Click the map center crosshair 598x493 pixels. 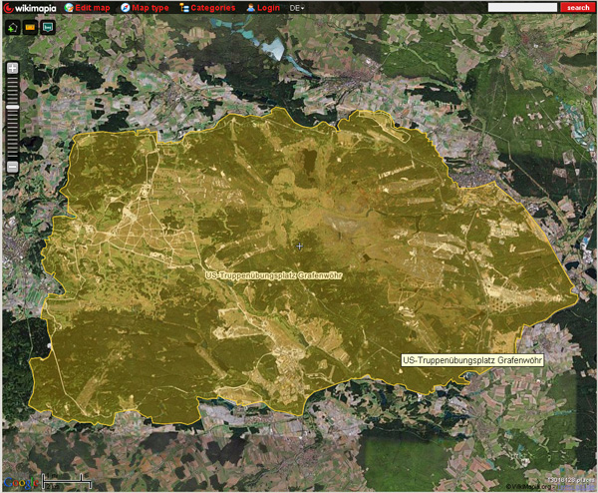coord(299,246)
